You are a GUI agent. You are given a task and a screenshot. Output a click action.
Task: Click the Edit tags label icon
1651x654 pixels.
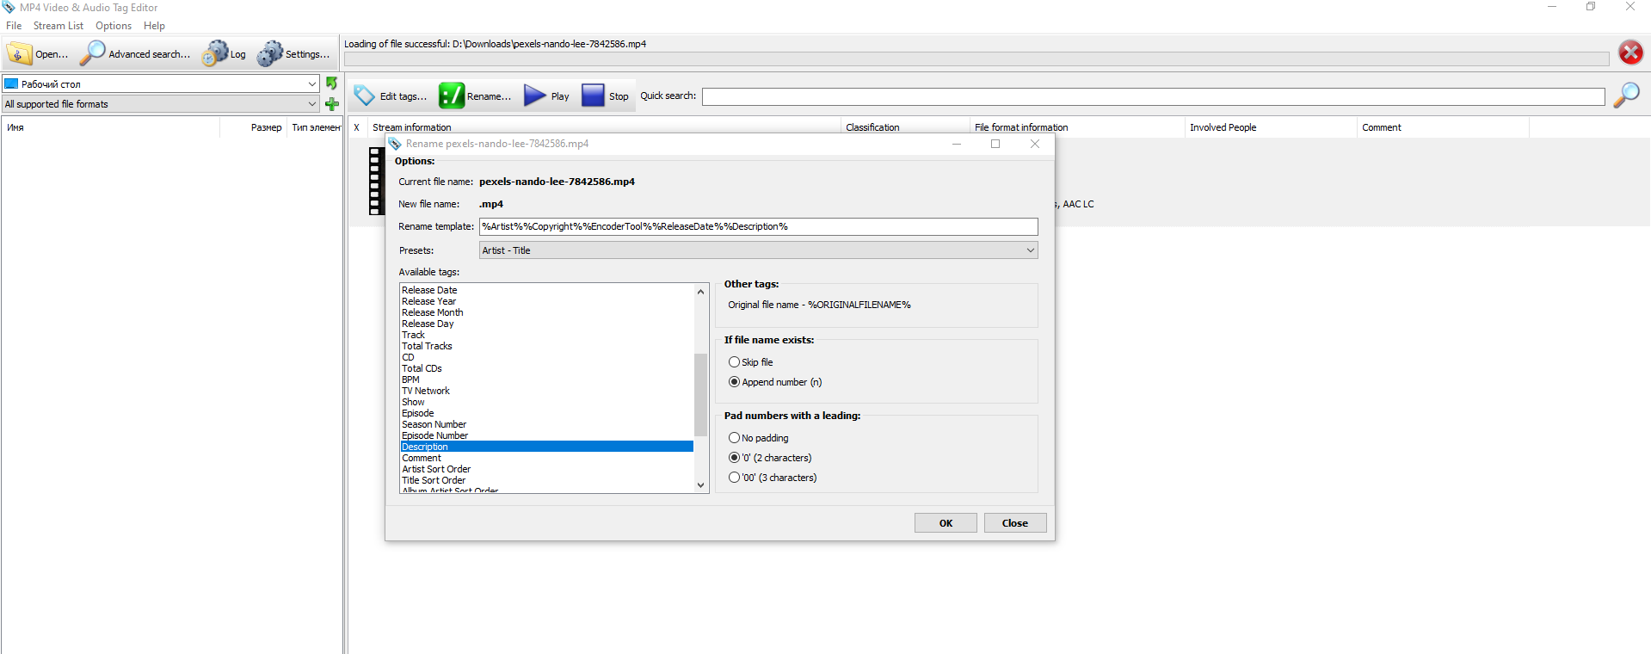pos(364,96)
